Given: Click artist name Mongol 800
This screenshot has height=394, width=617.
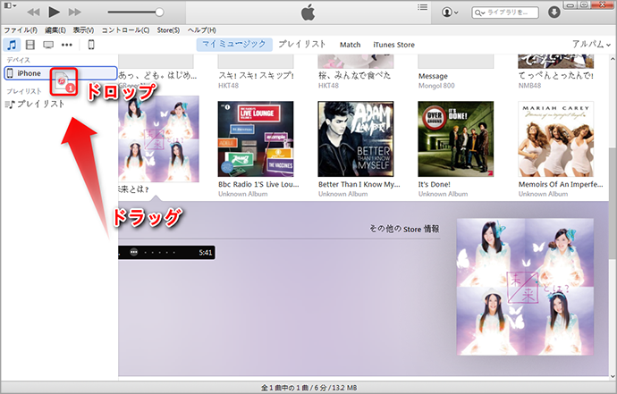Looking at the screenshot, I should click(436, 86).
